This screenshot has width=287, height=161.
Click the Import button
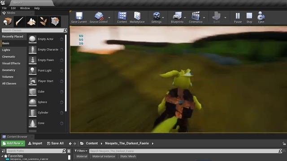coord(35,144)
